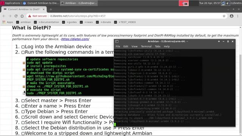
Task: Open the armbian bookmark folder
Action: coord(23,22)
